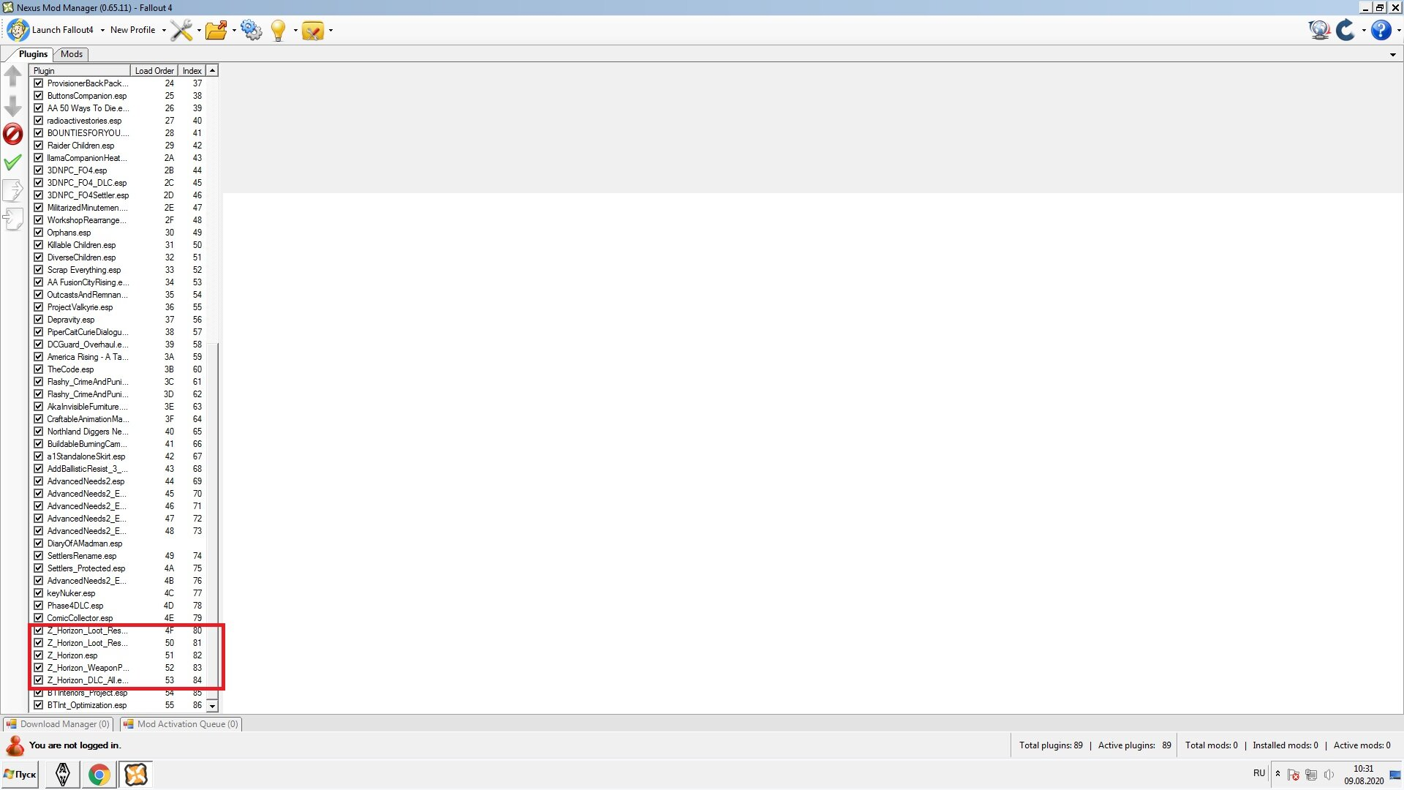Open the New Profile dropdown arrow
Image resolution: width=1404 pixels, height=790 pixels.
(164, 30)
